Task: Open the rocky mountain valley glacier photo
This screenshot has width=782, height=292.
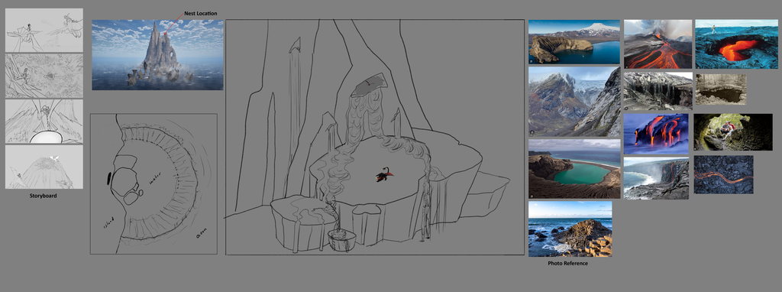Action: pos(574,102)
